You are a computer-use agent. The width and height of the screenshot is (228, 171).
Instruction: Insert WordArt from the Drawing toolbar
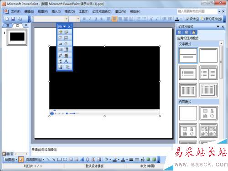click(x=82, y=160)
